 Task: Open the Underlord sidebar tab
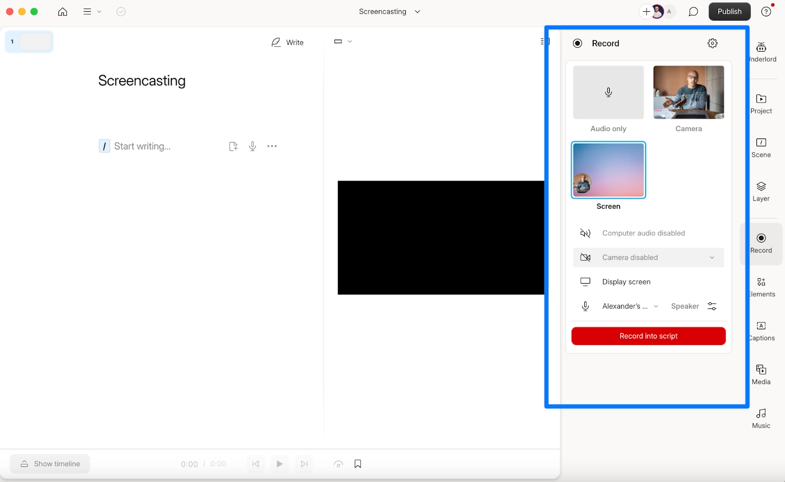(761, 53)
